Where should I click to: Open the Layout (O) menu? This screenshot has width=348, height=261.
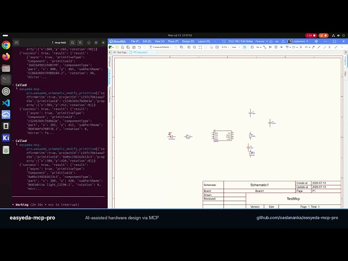(x=203, y=41)
